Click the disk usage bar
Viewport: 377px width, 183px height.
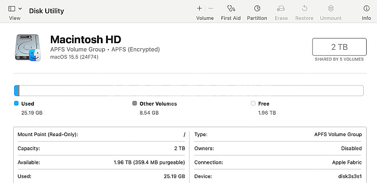(x=189, y=91)
